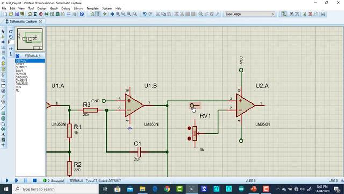Open the File menu
This screenshot has height=194, width=344.
point(4,9)
